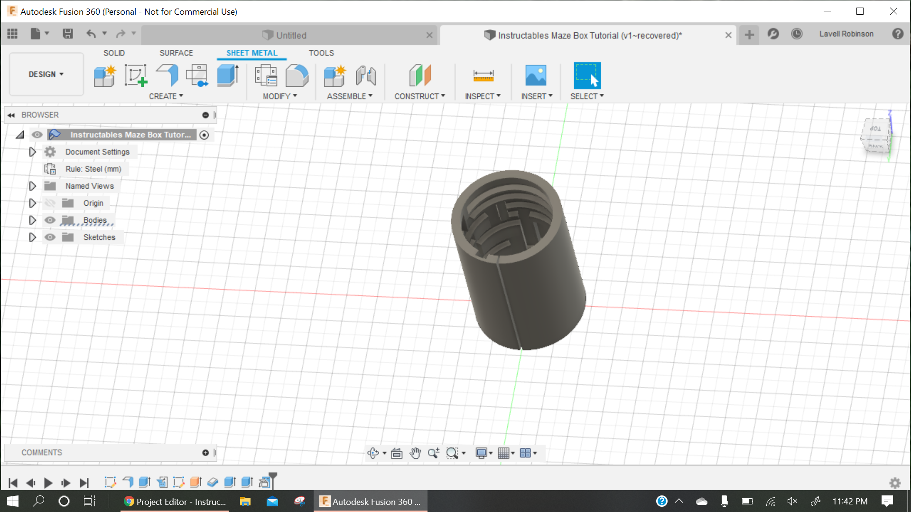Switch to the SHEET METAL tab
Screen dimensions: 911x512
[252, 53]
